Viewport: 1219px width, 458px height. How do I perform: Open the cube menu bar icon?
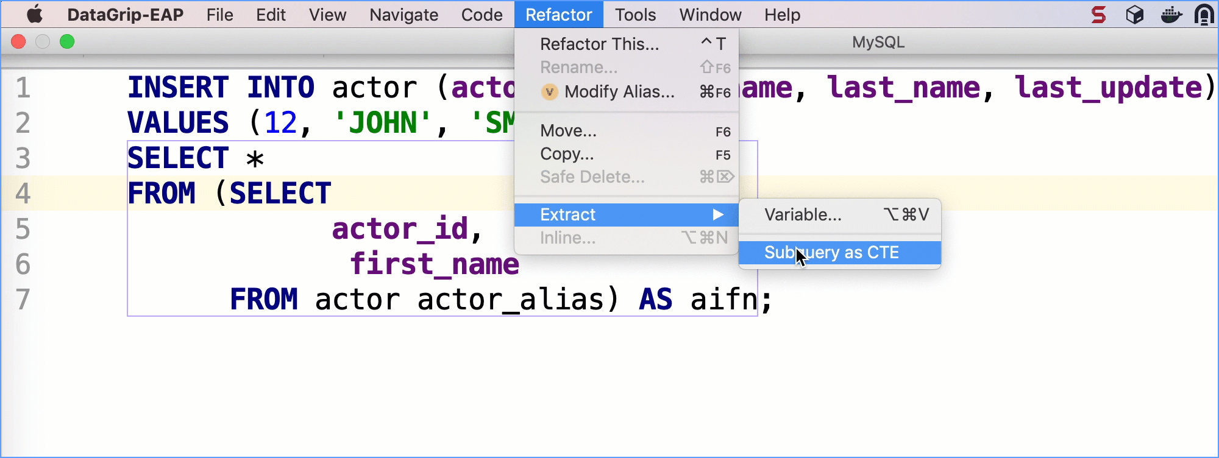(x=1134, y=15)
